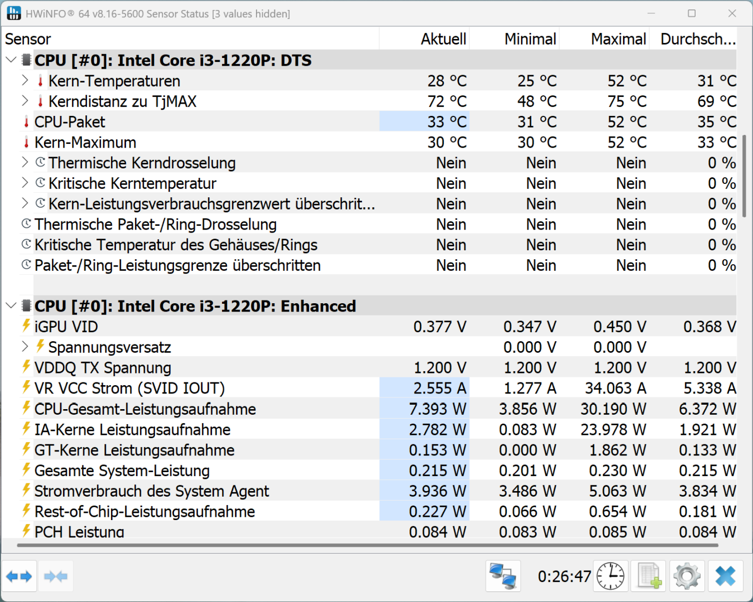Click the Minimal column header
Viewport: 753px width, 602px height.
tap(514, 39)
